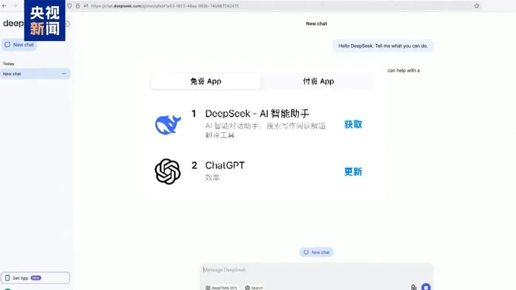
Task: Toggle the Search option below the message box
Action: (253, 287)
